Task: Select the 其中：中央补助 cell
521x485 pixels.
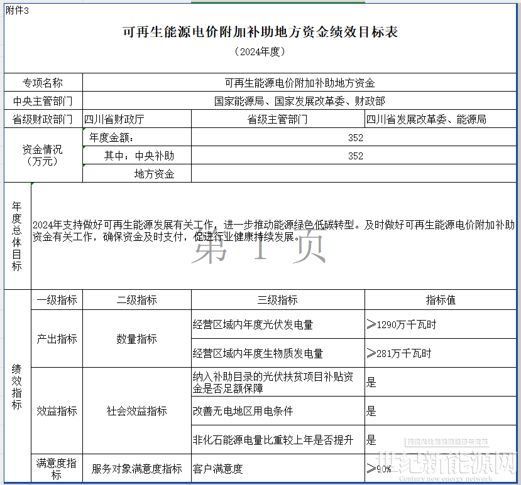Action: (x=137, y=155)
